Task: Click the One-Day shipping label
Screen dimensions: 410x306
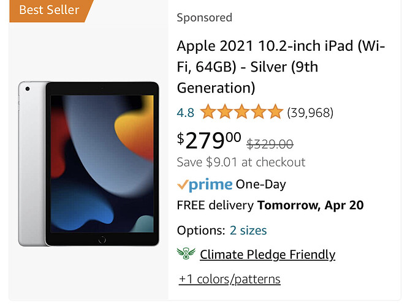Action: click(261, 184)
